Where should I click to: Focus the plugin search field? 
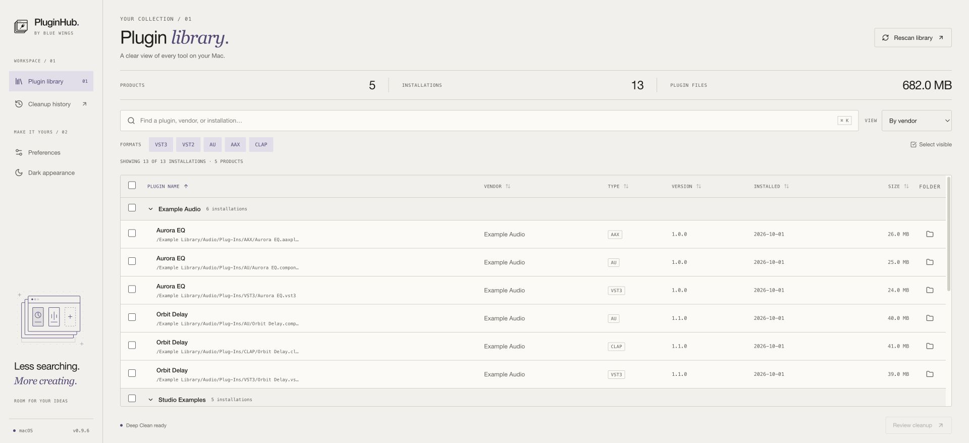pyautogui.click(x=489, y=121)
